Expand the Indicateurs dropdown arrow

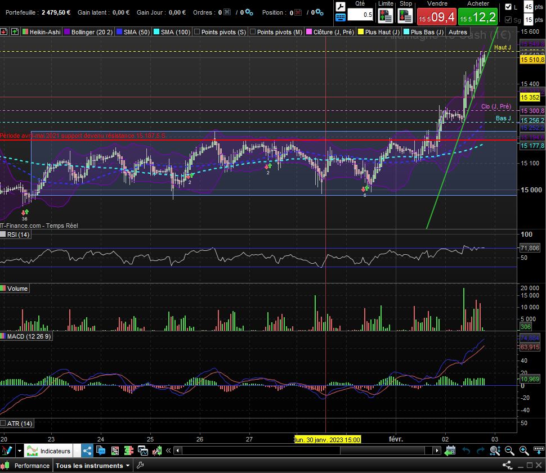77,451
